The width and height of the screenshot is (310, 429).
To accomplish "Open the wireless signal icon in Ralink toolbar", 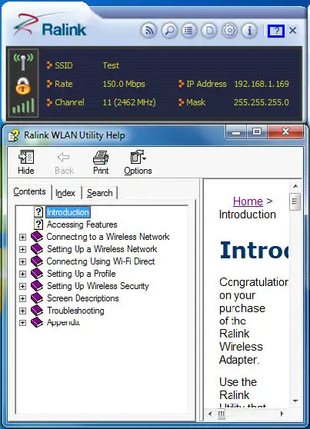I will pyautogui.click(x=149, y=31).
